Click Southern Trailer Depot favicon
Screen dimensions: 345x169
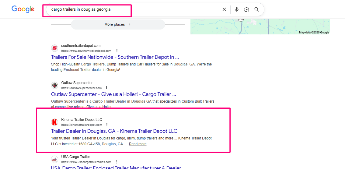tap(54, 48)
